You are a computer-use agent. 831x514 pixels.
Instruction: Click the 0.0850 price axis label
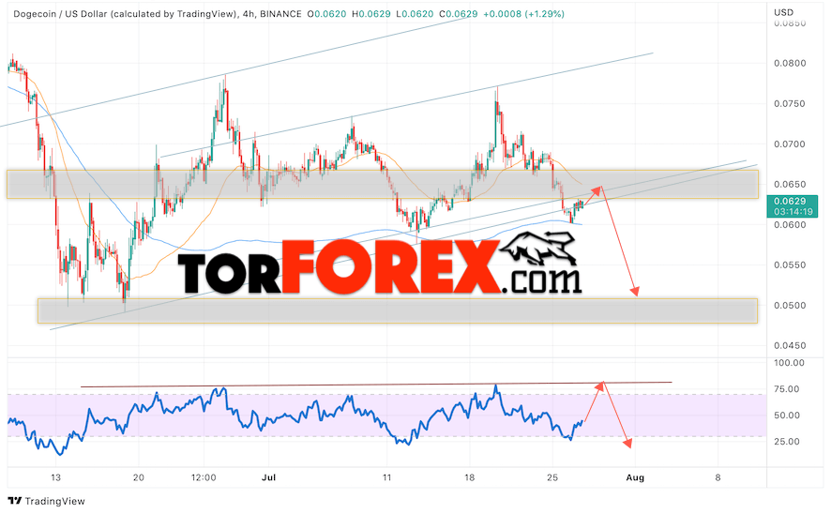[790, 23]
